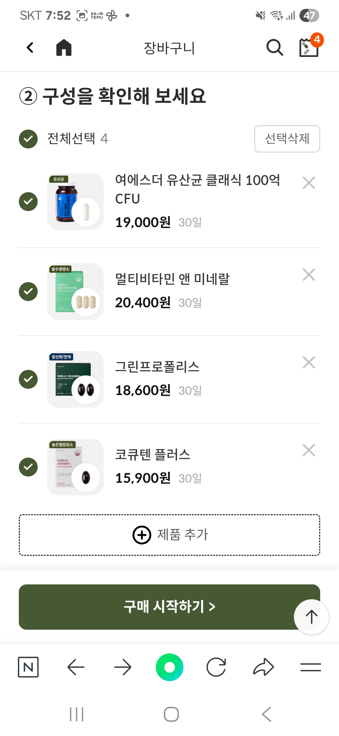339x736 pixels.
Task: Reload page with the refresh icon
Action: (216, 667)
